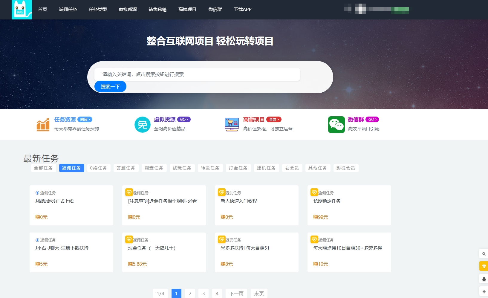488x298 pixels.
Task: Click the shopping cart monitor icon
Action: (x=232, y=125)
